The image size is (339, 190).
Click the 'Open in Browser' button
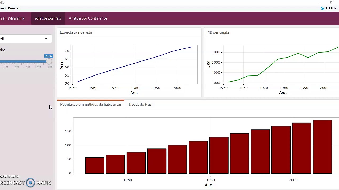10,8
